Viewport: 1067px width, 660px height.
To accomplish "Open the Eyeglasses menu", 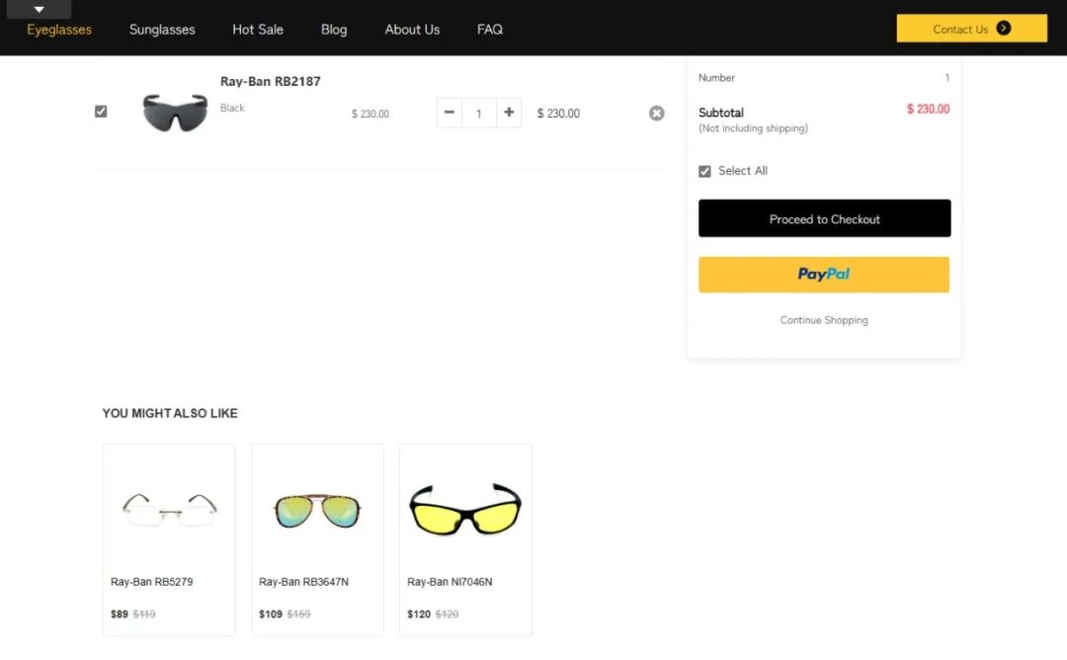I will (x=59, y=30).
